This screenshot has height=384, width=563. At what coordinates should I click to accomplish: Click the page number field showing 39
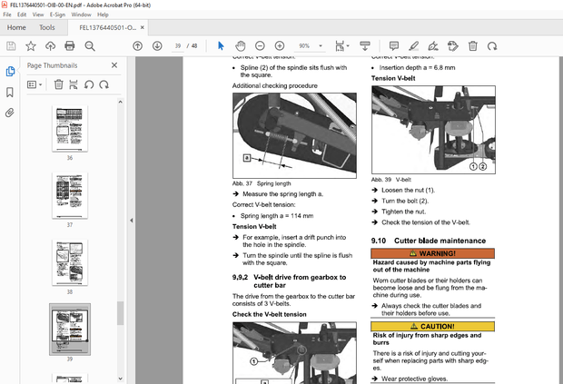point(178,46)
